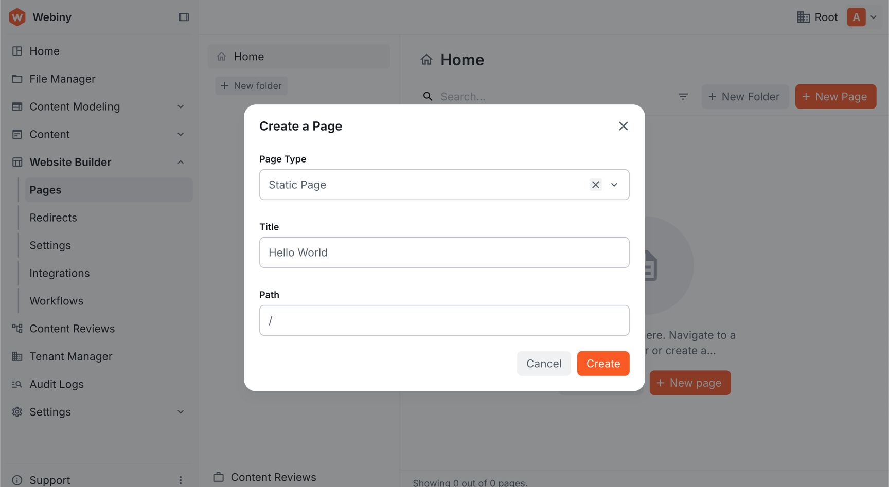Image resolution: width=889 pixels, height=487 pixels.
Task: Click the filter icon beside the search bar
Action: (x=683, y=96)
